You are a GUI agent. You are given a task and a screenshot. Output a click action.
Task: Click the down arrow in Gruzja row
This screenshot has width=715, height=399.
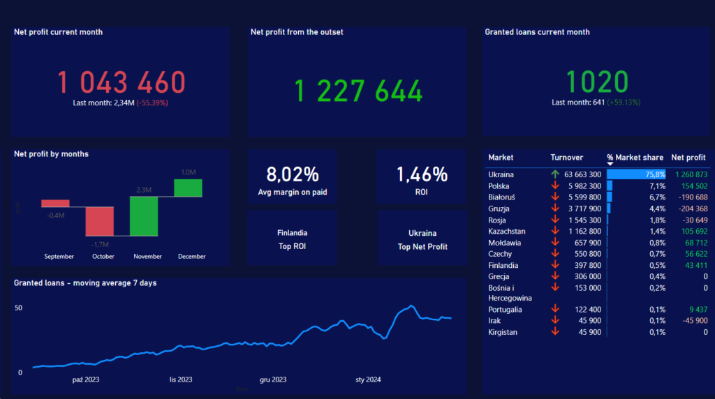555,209
